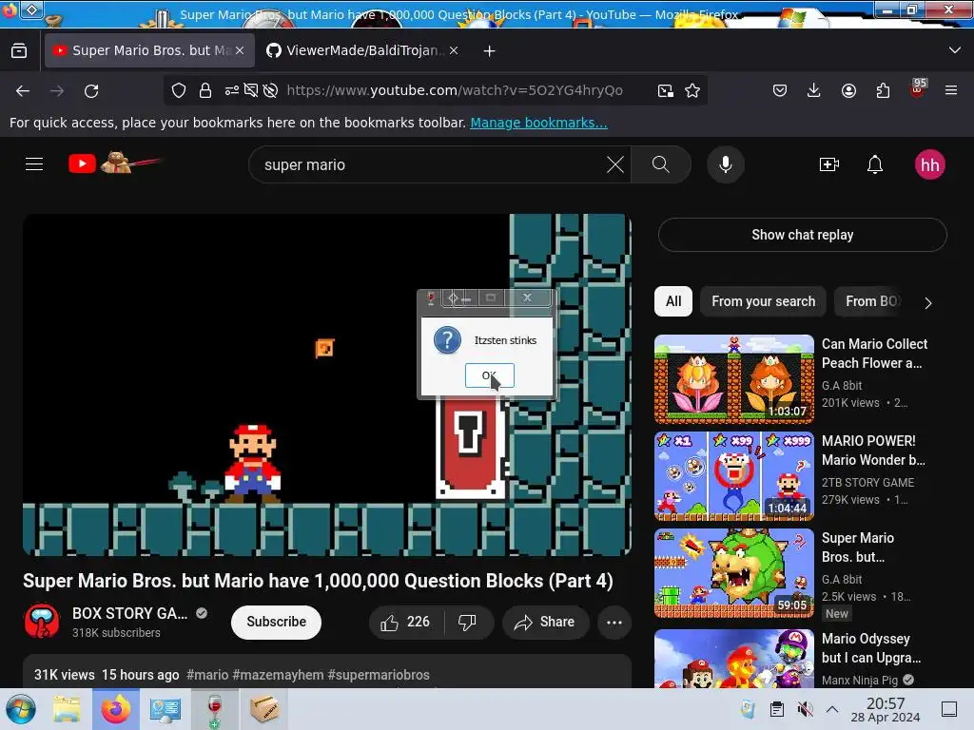Show more filter chips with the right chevron
Viewport: 974px width, 730px height.
coord(928,303)
